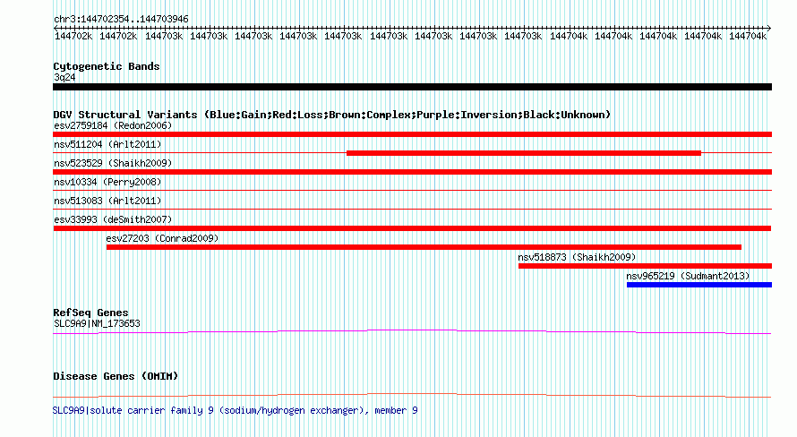Select the nsv511204 (Arlt2011) variant label

(x=107, y=144)
